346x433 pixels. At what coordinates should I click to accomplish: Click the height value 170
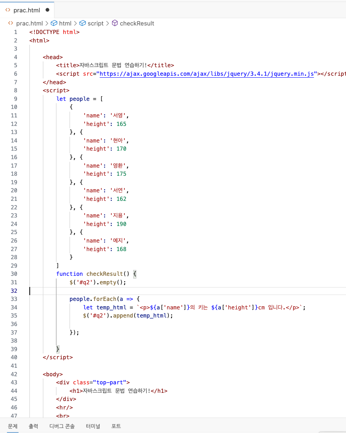point(121,149)
